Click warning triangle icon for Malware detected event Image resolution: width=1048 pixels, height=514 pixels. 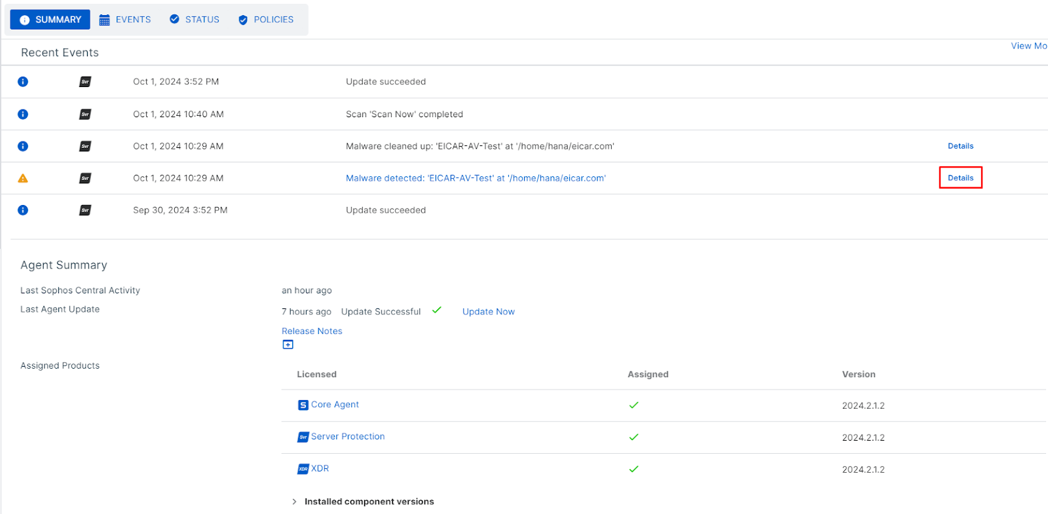23,178
